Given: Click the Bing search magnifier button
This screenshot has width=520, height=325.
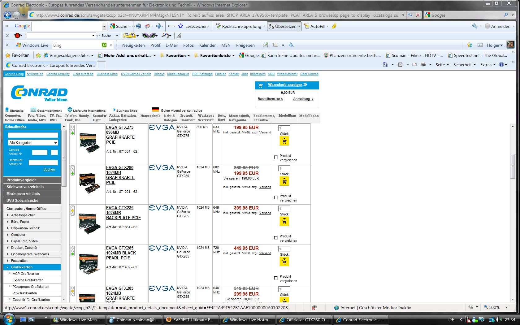Looking at the screenshot, I should click(104, 45).
